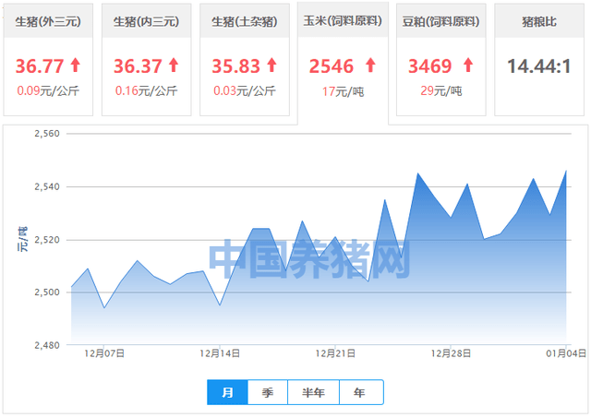Click the red up arrow beside 2546
This screenshot has height=418, width=591.
[x=370, y=65]
